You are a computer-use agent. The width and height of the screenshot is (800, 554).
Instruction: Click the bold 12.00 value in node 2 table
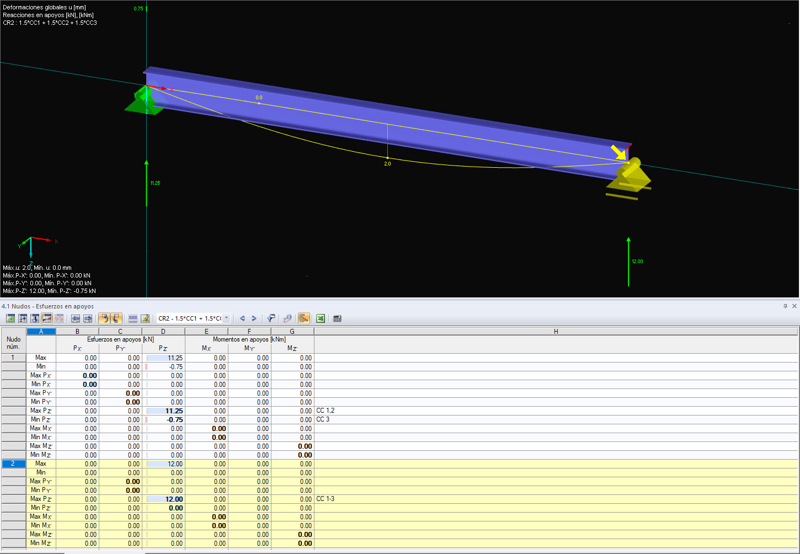point(174,499)
